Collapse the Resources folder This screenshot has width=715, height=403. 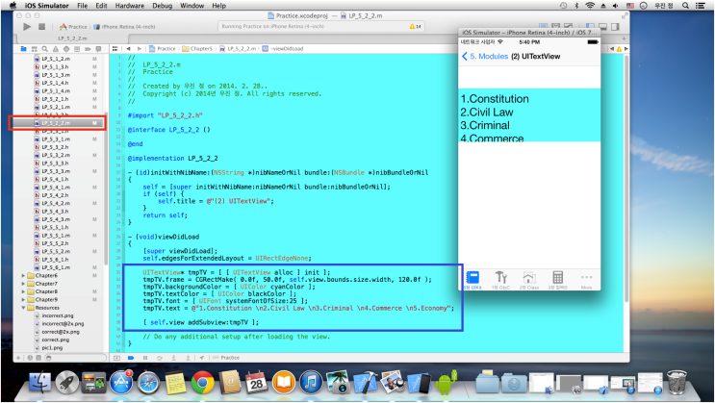24,308
